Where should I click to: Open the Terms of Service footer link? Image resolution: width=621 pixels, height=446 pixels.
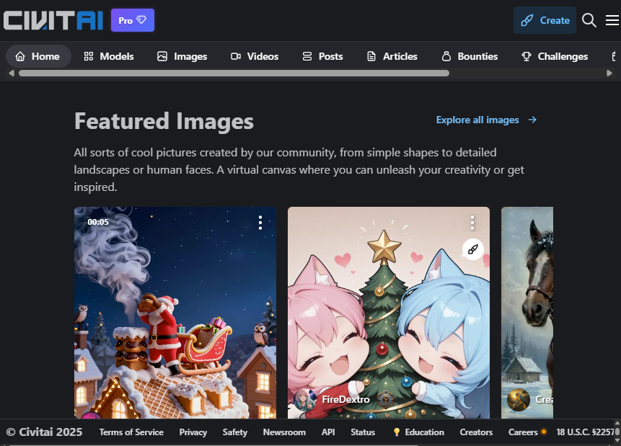coord(131,432)
